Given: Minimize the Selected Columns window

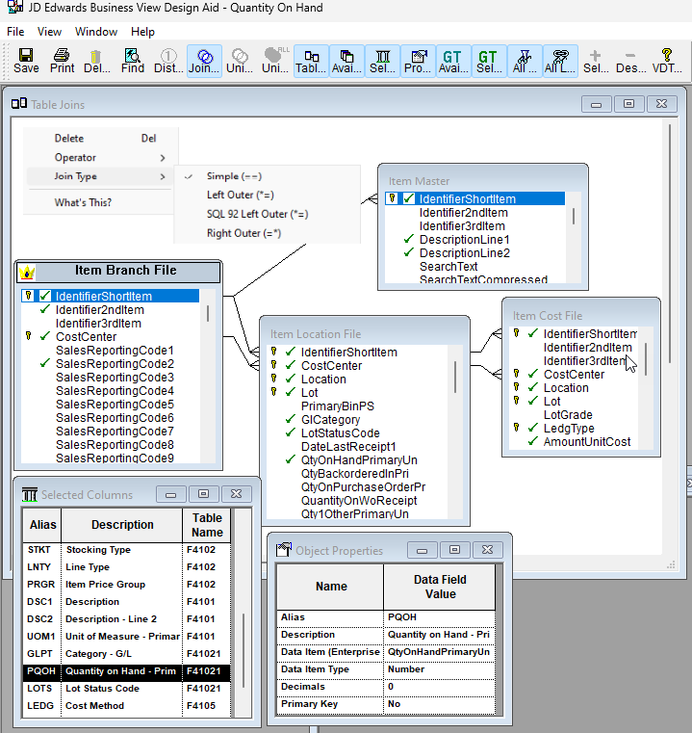Looking at the screenshot, I should [171, 494].
